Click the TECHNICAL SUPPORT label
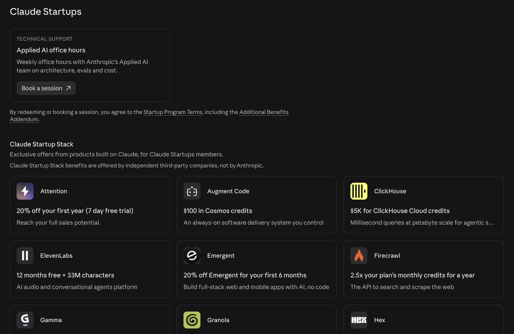 (x=45, y=39)
